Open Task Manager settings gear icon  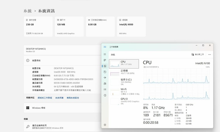105,125
